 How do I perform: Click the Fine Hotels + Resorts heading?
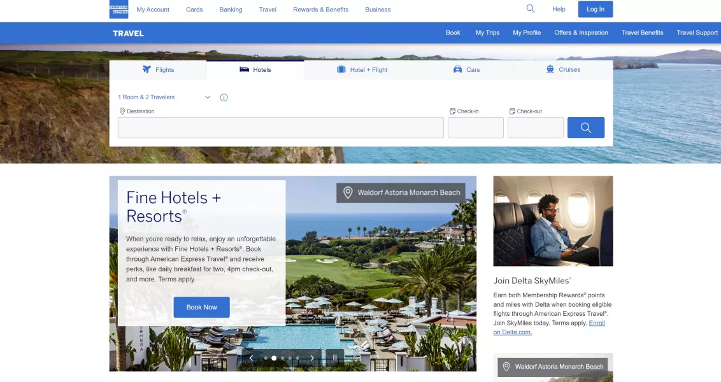(x=174, y=207)
